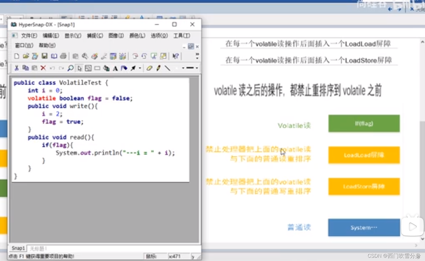Open the 颜色(L) menu
This screenshot has width=425, height=261.
[x=137, y=35]
